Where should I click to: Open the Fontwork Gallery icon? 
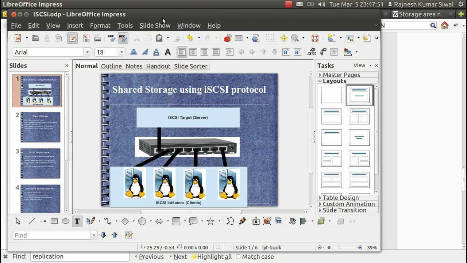pyautogui.click(x=256, y=221)
